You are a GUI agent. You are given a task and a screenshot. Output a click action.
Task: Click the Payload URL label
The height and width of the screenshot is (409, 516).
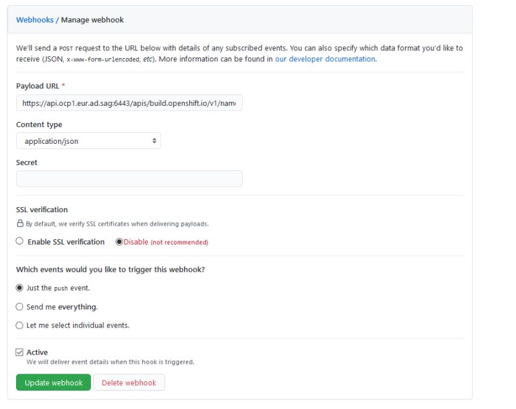click(37, 86)
